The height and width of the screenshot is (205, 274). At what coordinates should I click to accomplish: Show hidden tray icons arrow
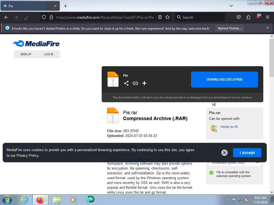[227, 200]
